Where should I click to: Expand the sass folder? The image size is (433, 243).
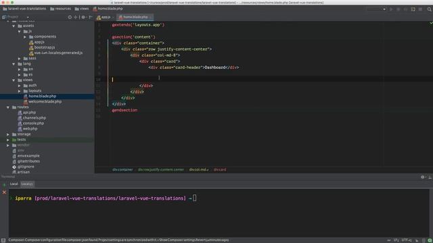tap(20, 59)
